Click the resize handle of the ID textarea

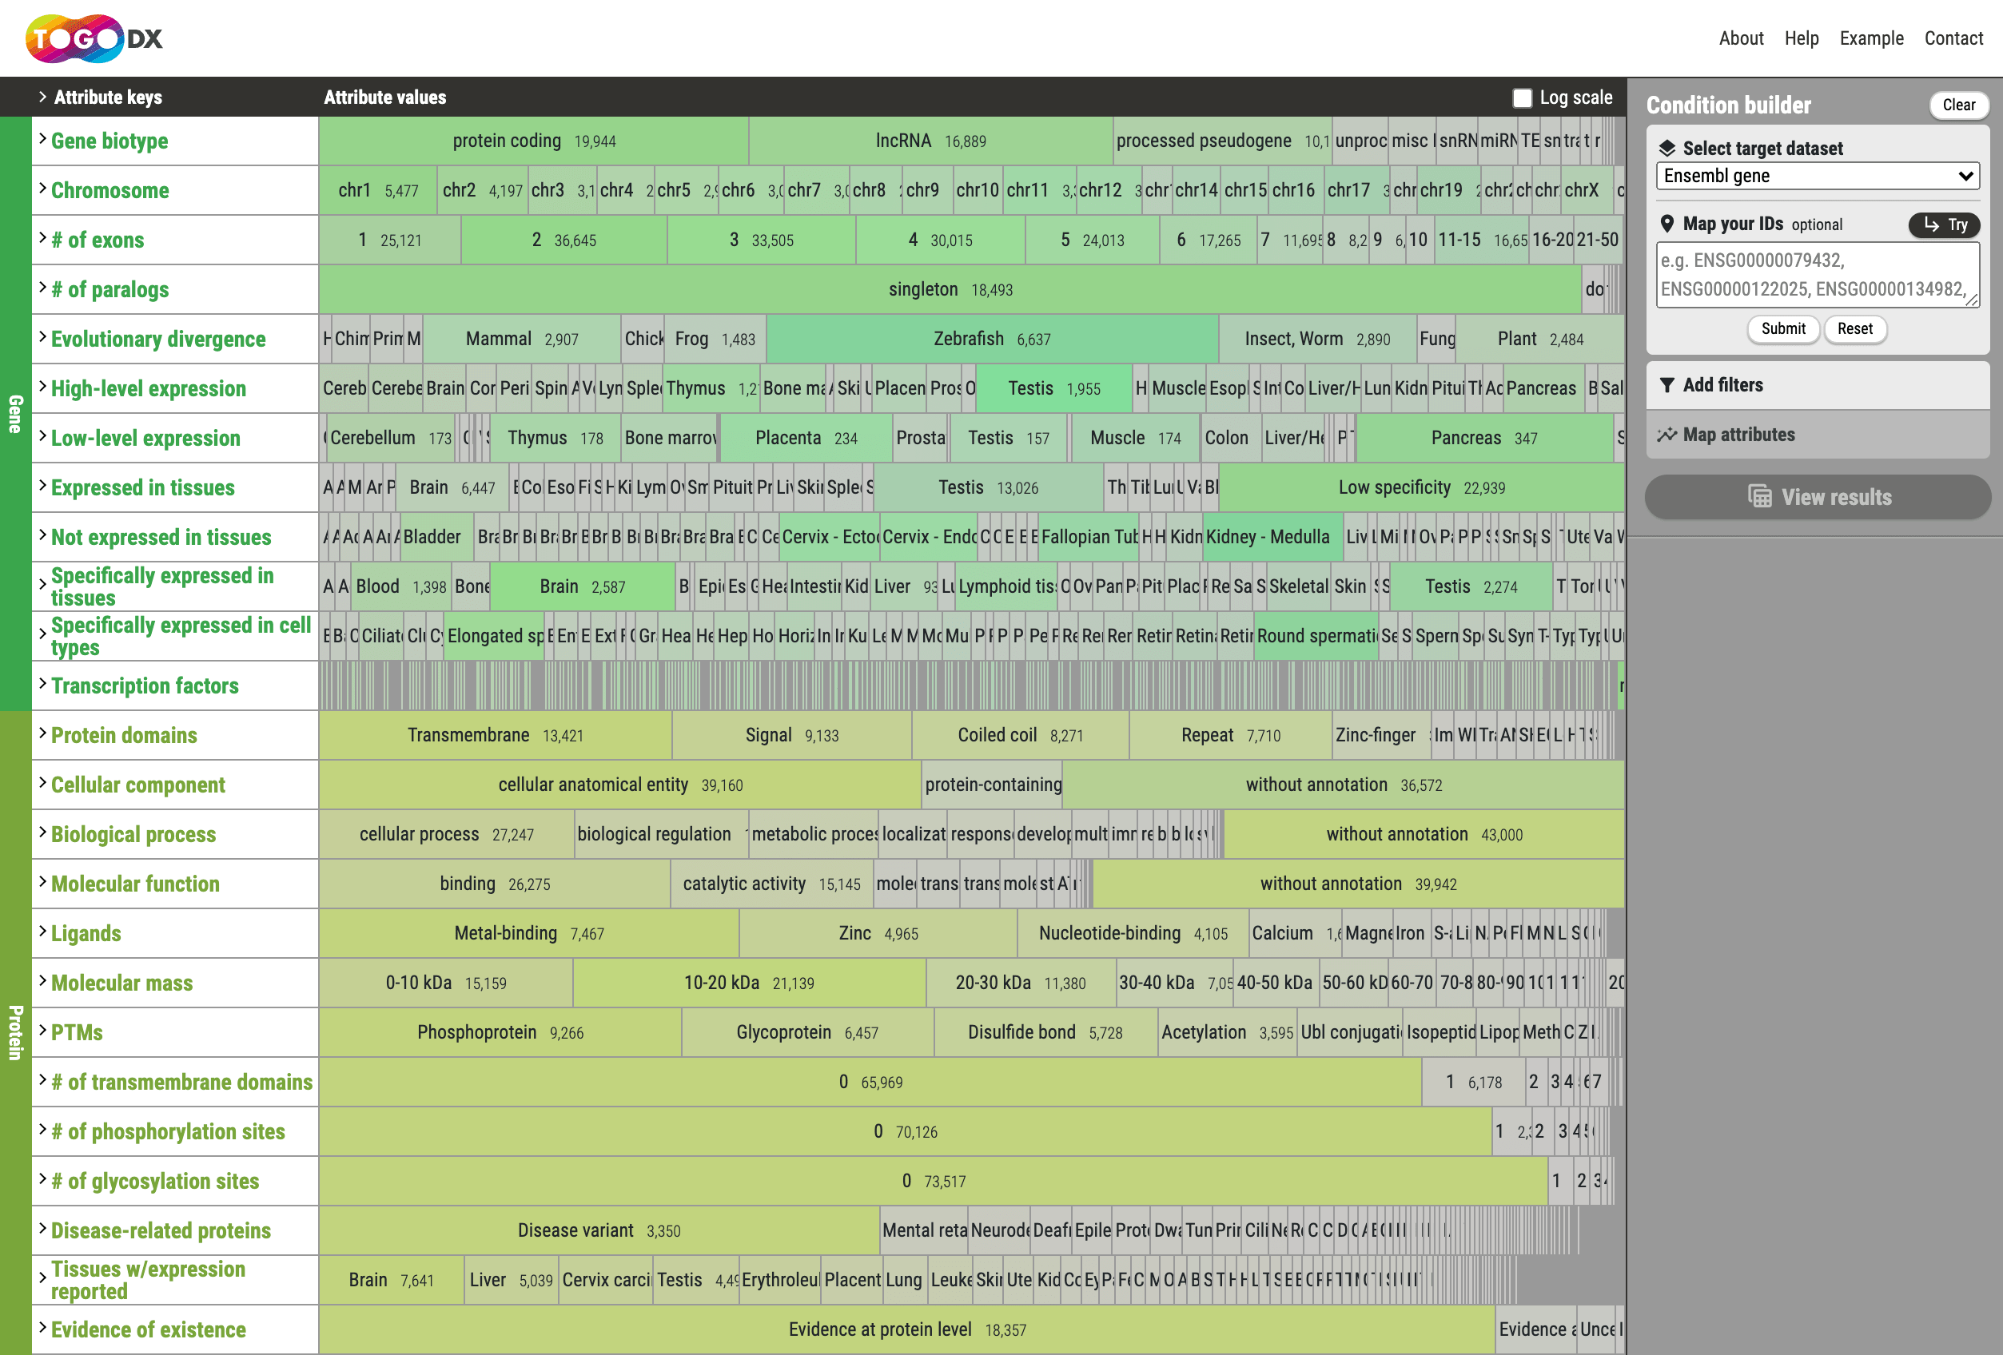[x=1972, y=300]
